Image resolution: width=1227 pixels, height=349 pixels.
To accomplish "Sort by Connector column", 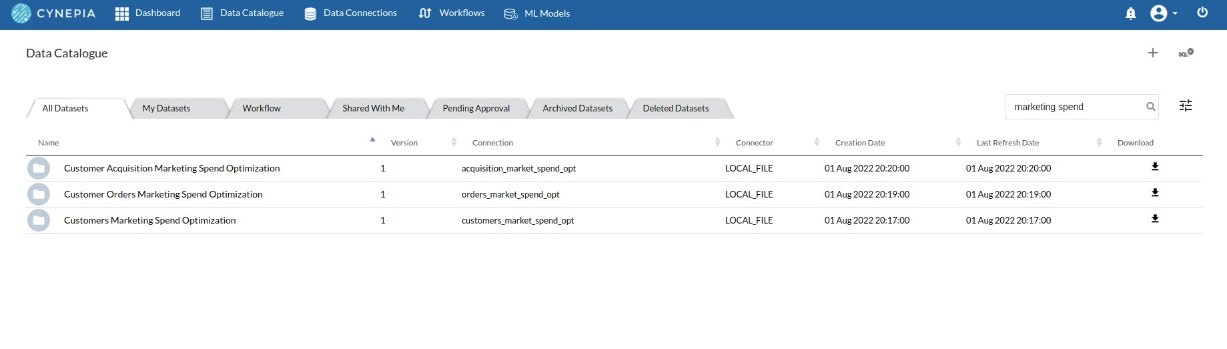I will (x=755, y=143).
